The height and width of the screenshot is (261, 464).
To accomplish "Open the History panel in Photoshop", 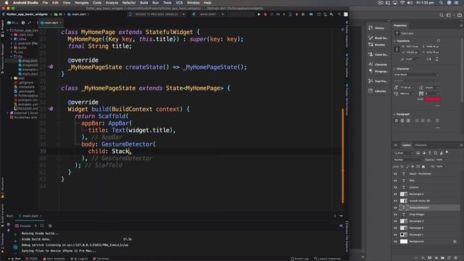I will tap(377, 28).
